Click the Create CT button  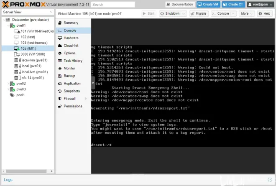coord(233,5)
